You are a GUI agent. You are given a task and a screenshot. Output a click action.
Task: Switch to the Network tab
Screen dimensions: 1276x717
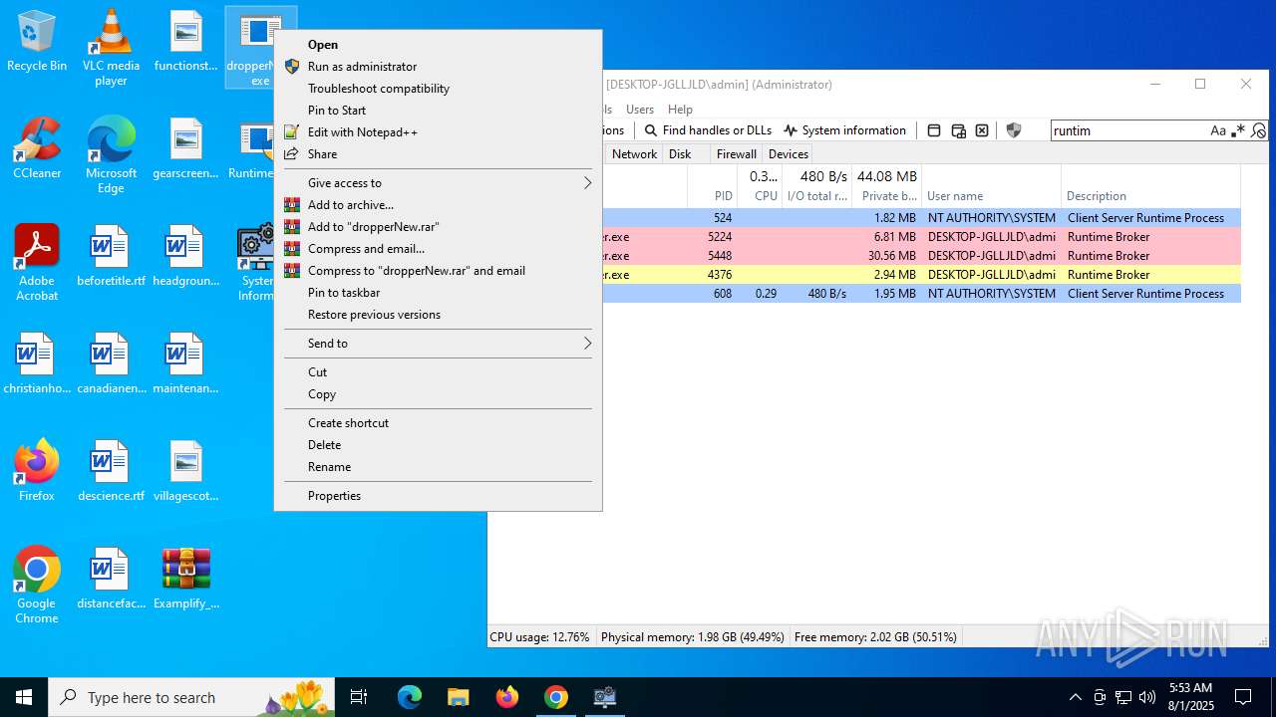[x=634, y=154]
